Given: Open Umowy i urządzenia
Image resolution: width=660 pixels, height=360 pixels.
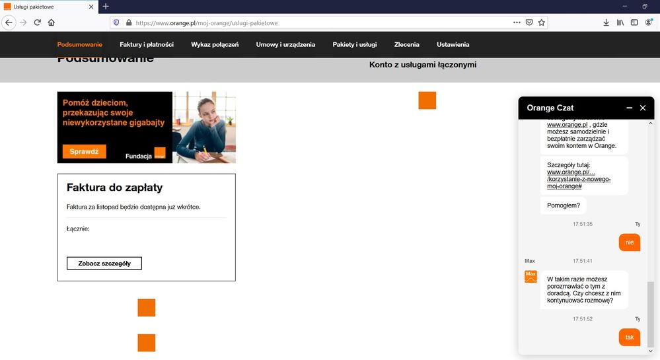Looking at the screenshot, I should (x=285, y=45).
